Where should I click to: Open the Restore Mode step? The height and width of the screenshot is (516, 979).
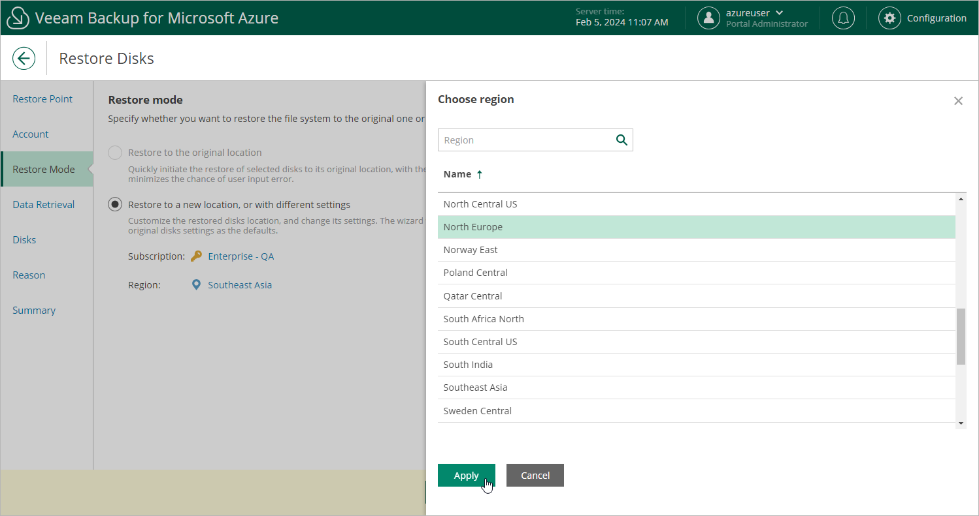tap(44, 170)
